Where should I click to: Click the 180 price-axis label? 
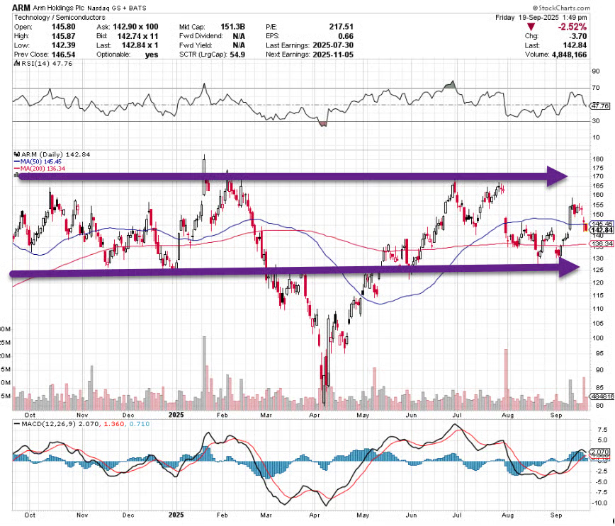coord(598,159)
